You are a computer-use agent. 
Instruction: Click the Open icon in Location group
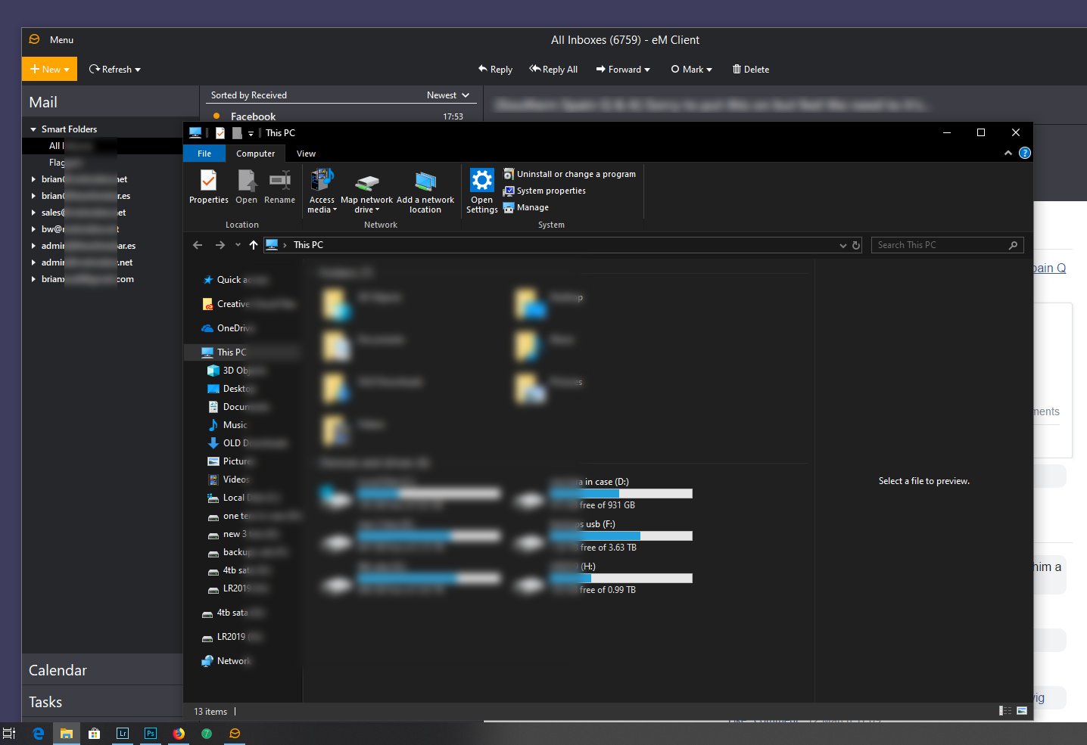pyautogui.click(x=246, y=186)
